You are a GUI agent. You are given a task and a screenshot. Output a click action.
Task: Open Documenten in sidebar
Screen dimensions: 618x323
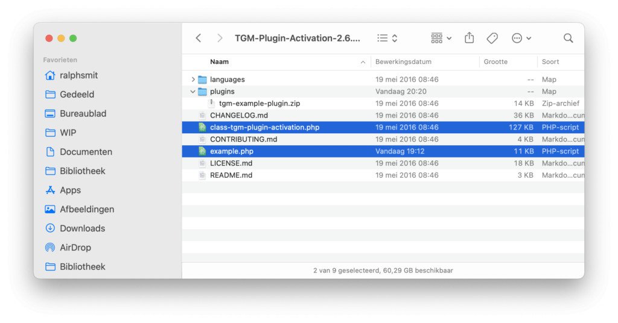pyautogui.click(x=79, y=152)
